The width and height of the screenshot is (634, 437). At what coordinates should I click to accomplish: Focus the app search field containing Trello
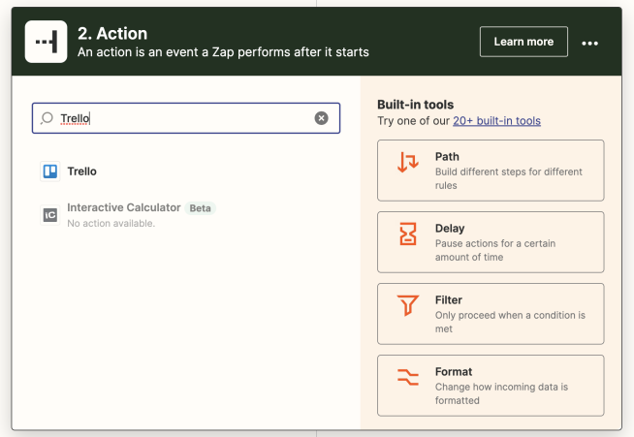coord(186,118)
